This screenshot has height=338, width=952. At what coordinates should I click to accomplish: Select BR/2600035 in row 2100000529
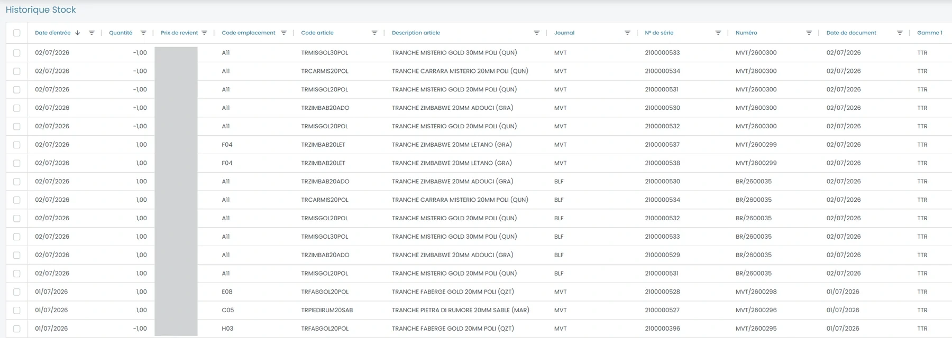coord(754,255)
